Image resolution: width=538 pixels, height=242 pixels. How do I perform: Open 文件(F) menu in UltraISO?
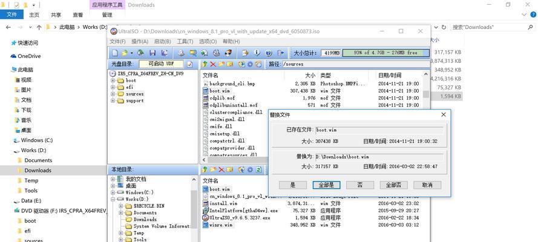point(117,42)
